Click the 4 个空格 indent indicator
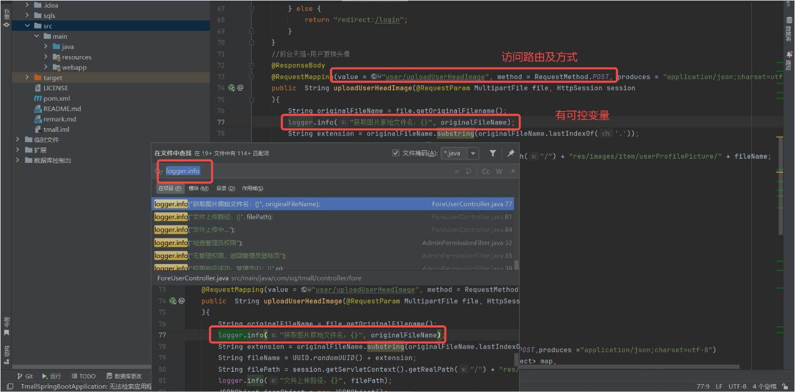The image size is (795, 392). pyautogui.click(x=764, y=386)
